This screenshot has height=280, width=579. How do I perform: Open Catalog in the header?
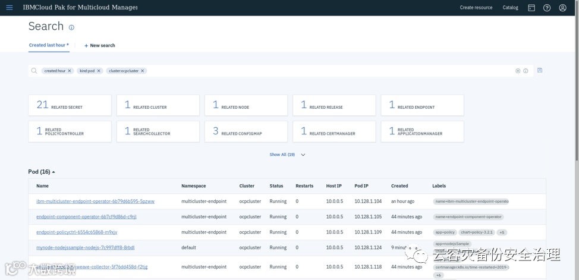pyautogui.click(x=510, y=7)
